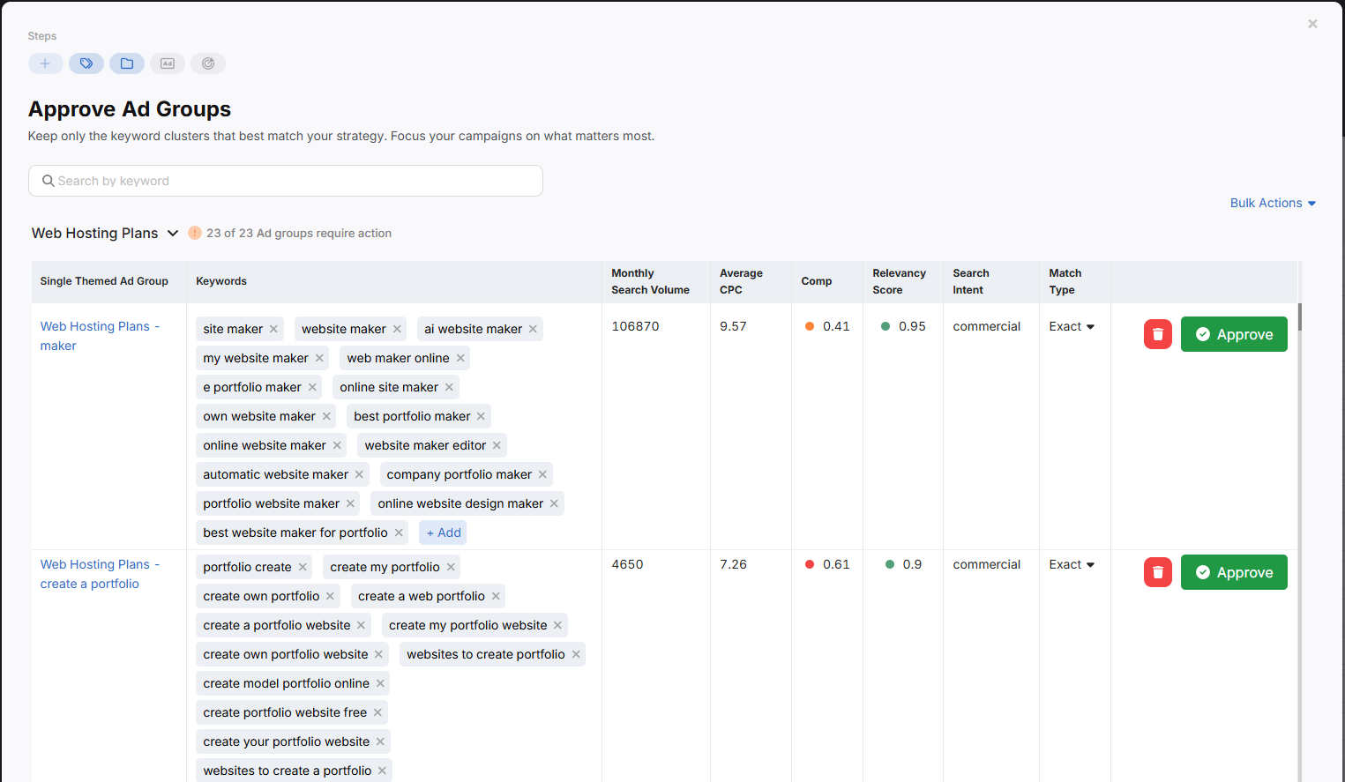Open the ad groups folder step icon
Screen dimensions: 1345x782
[126, 63]
